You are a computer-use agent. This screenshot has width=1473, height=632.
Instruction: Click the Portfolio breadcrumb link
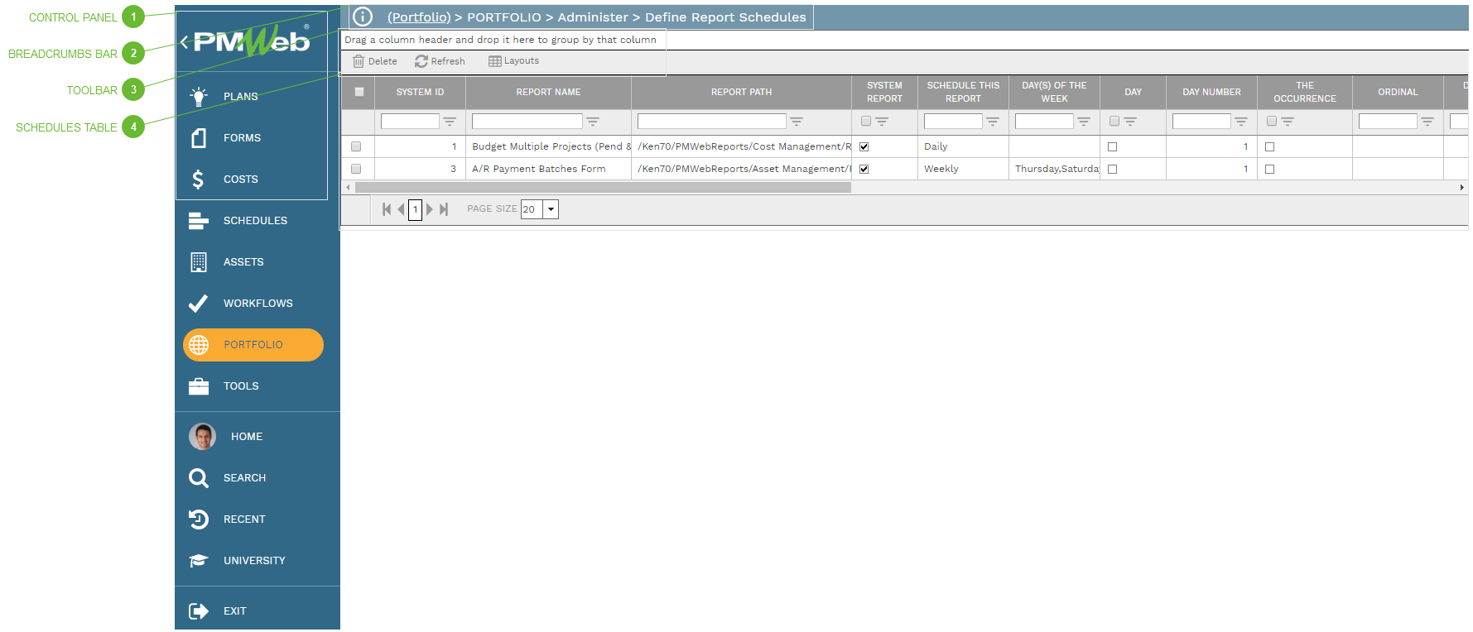pyautogui.click(x=419, y=17)
